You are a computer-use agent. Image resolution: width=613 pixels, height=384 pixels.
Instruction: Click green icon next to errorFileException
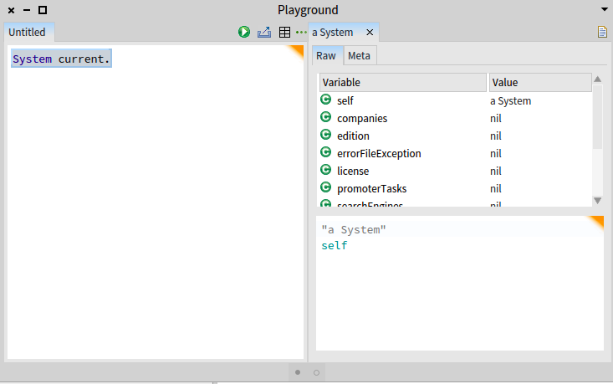325,152
